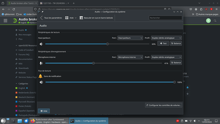Open the Profil dropdown for Haut-parleurs

coord(166,38)
